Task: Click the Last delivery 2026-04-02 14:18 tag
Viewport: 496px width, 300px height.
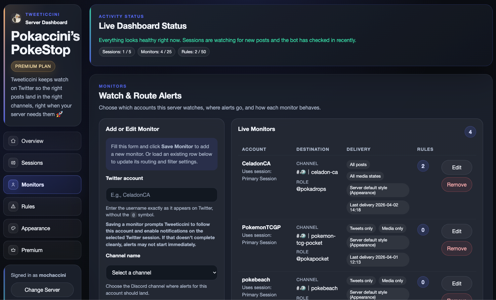Action: click(378, 207)
